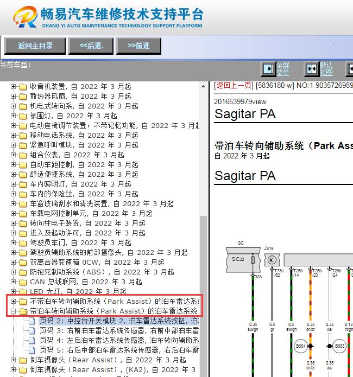Click folder icon of 防抱死制动系统（ABS）
Screen dimensions: 353x377
coord(23,272)
